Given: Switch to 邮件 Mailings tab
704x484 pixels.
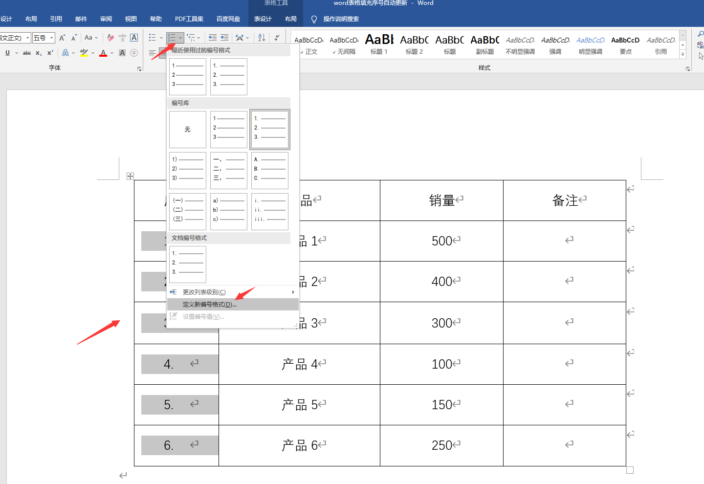Looking at the screenshot, I should click(x=81, y=19).
